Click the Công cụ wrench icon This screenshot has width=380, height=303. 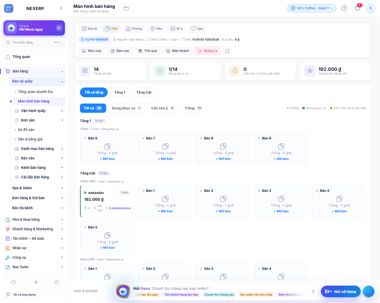pyautogui.click(x=8, y=258)
